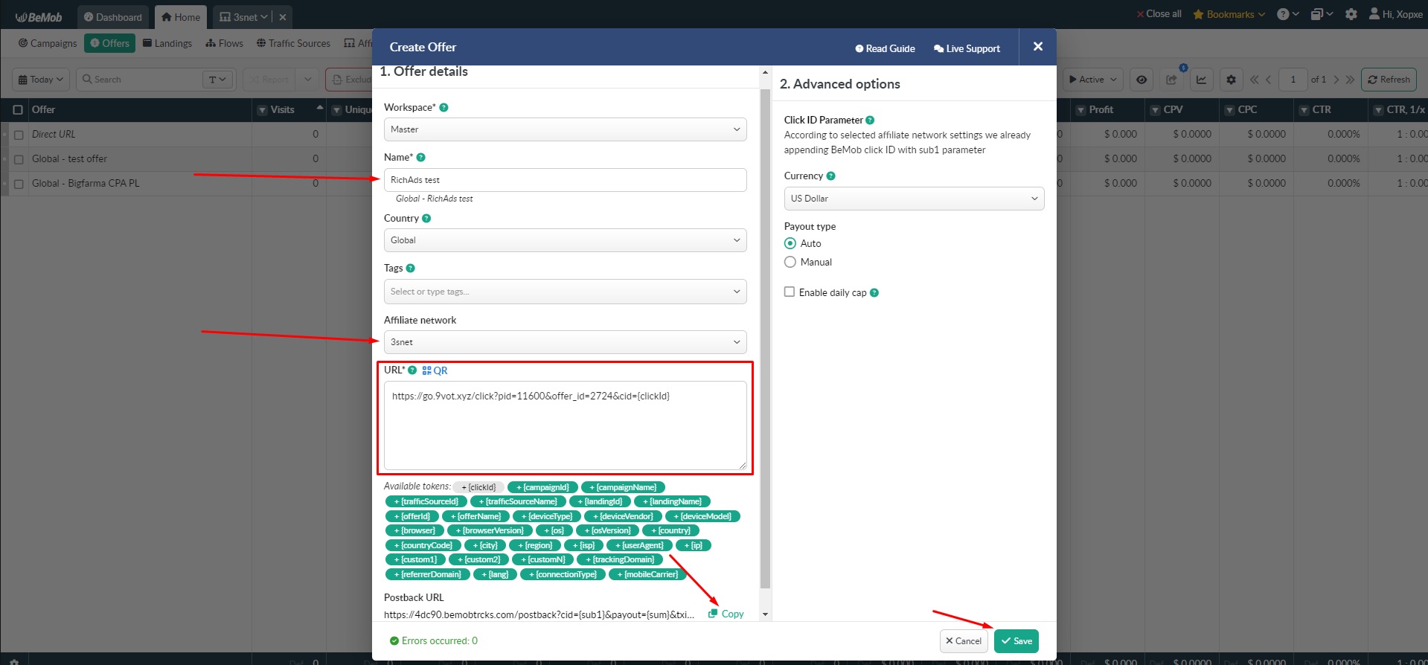Viewport: 1428px width, 665px height.
Task: Copy the Postback URL
Action: (x=726, y=614)
